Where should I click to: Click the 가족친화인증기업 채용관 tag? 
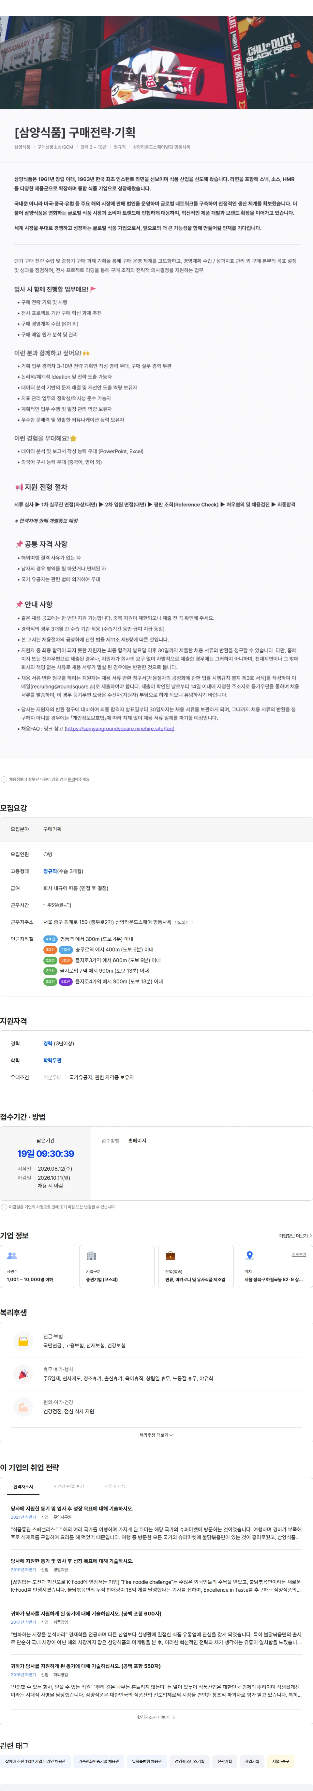(99, 1761)
